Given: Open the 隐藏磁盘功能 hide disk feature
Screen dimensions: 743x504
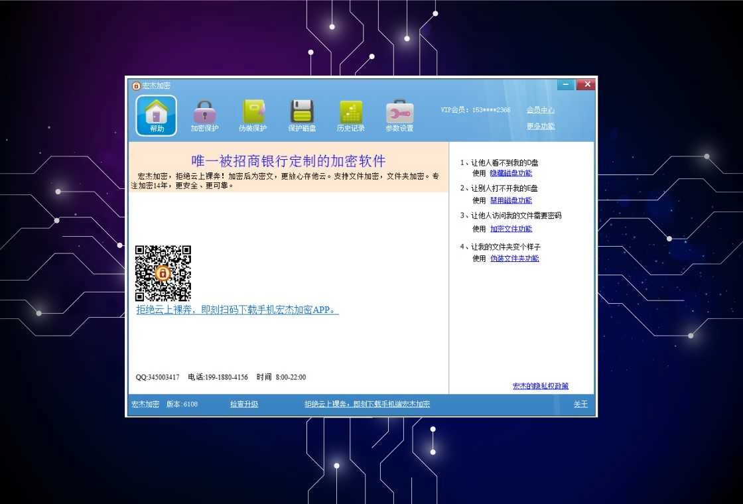Looking at the screenshot, I should (x=511, y=172).
